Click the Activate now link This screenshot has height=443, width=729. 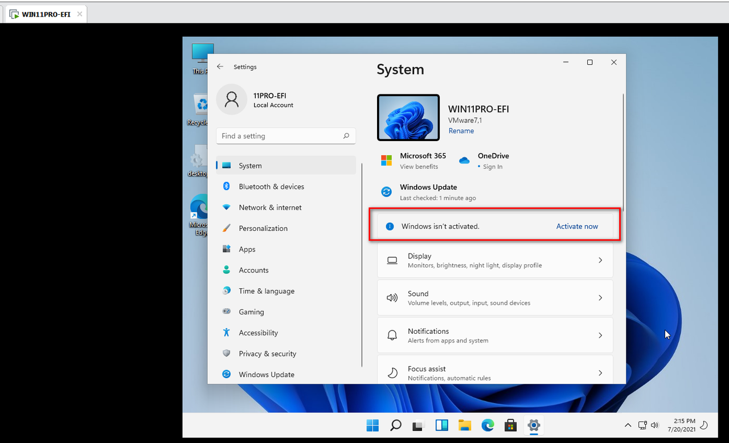[x=577, y=226]
